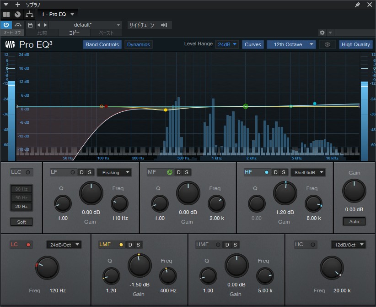376x307 pixels.
Task: Click the routing diagram icon near the channel name
Action: [29, 14]
